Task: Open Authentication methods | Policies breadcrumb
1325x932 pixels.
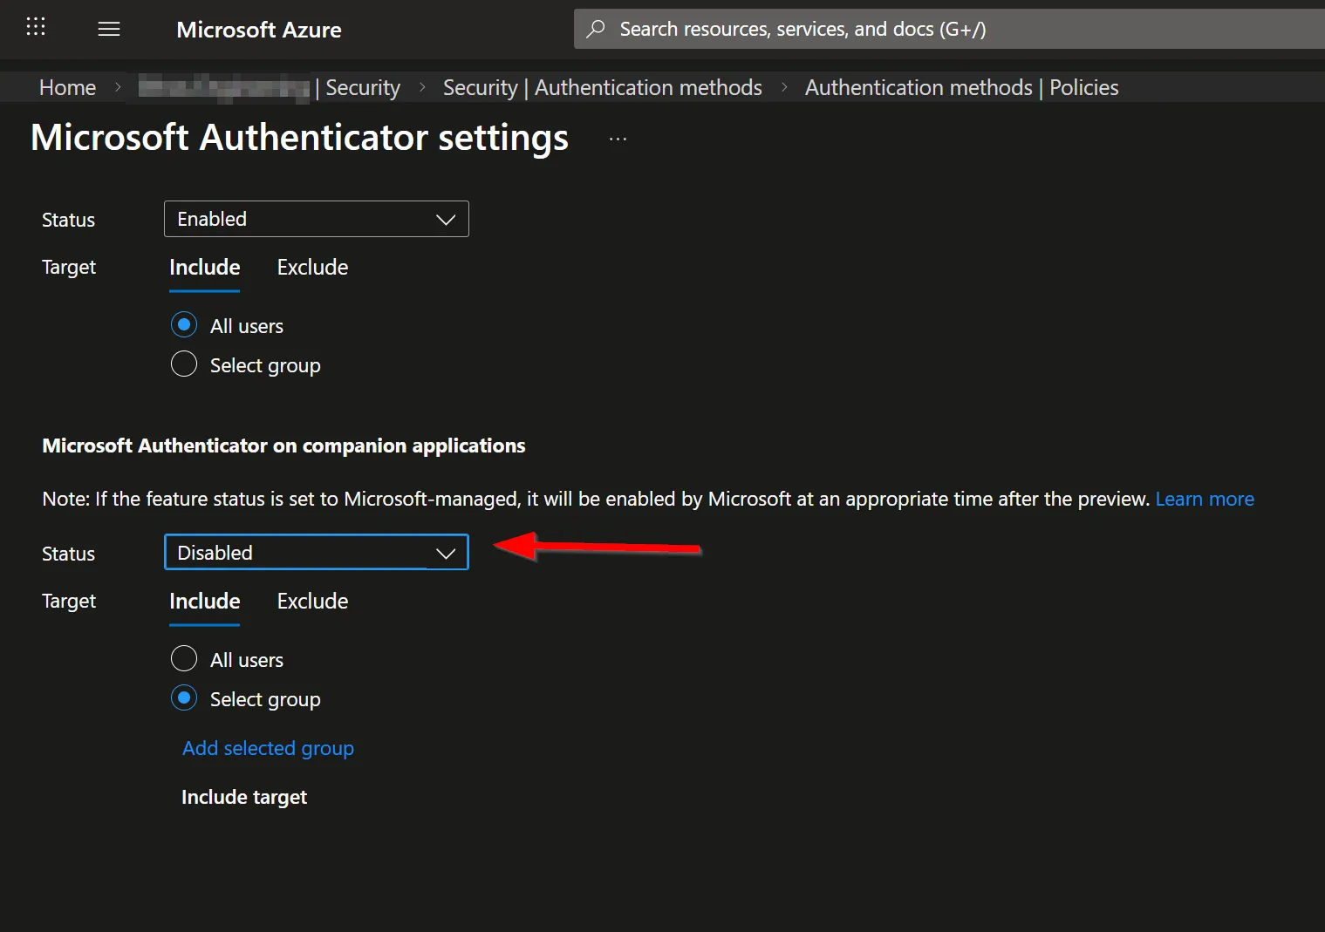Action: point(962,88)
